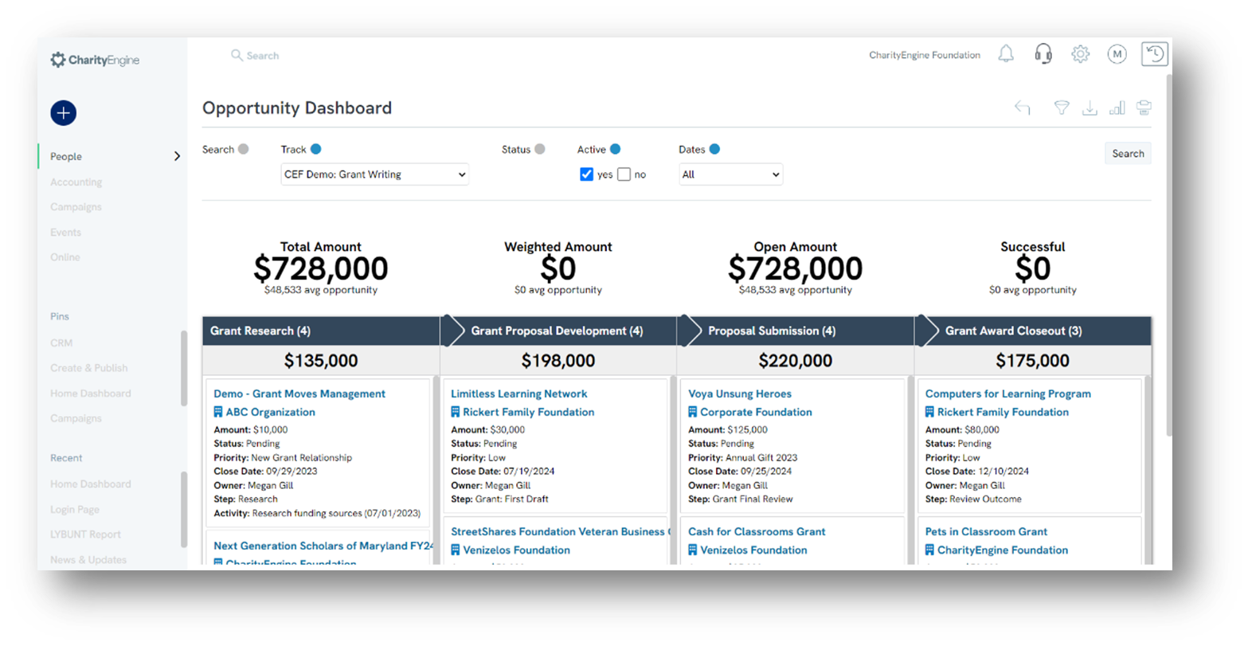Open the Track dropdown showing CEF Demo: Grant Writing
Image resolution: width=1248 pixels, height=646 pixels.
(x=374, y=174)
